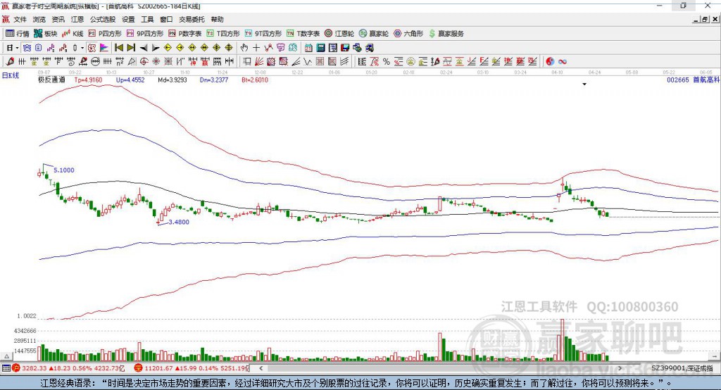Step chart right with black right arrow
Image resolution: width=721 pixels, height=390 pixels.
tap(156, 48)
